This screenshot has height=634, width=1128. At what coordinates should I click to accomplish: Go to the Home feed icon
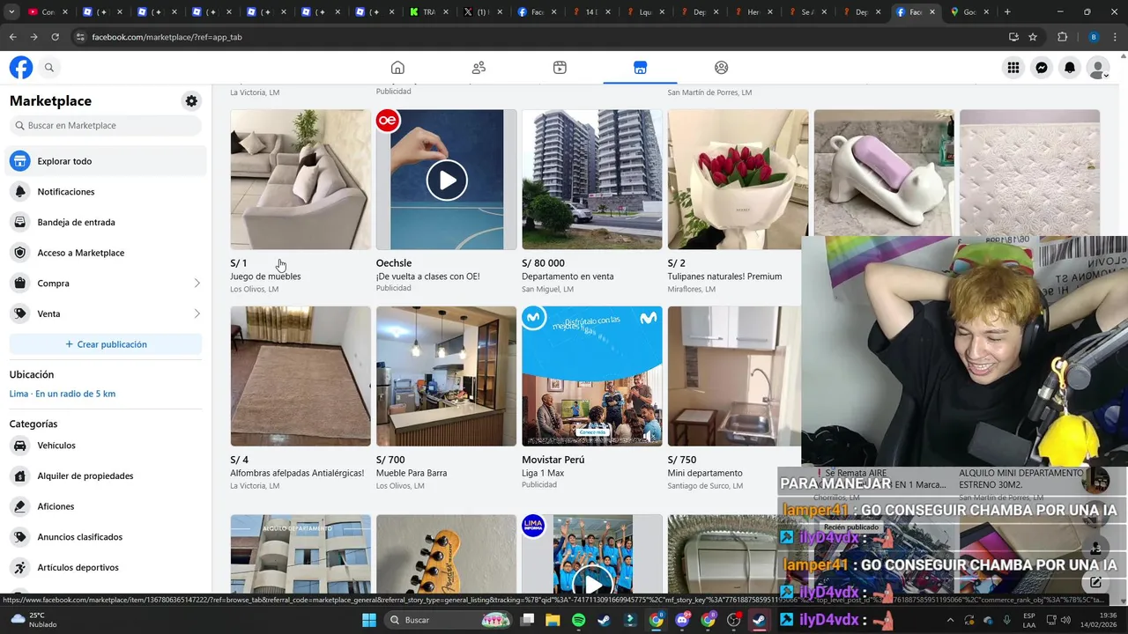tap(397, 68)
